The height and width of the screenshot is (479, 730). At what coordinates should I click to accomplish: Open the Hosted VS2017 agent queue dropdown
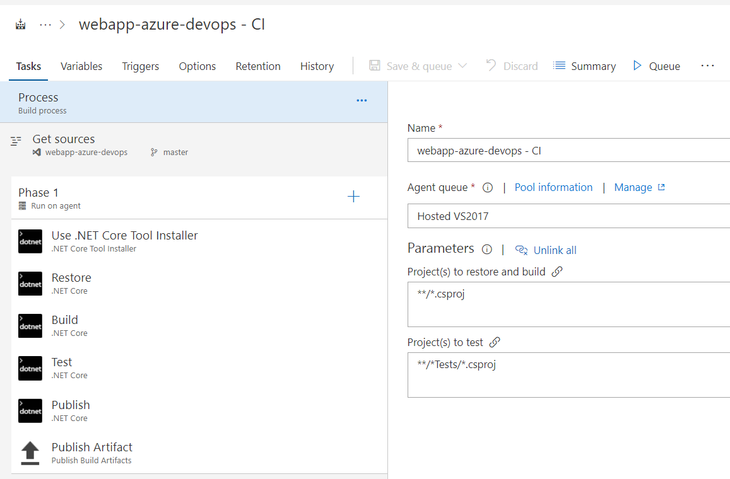coord(569,216)
